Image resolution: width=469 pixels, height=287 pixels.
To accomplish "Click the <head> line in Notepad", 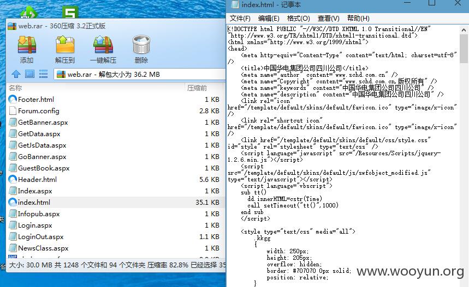I will [x=238, y=48].
